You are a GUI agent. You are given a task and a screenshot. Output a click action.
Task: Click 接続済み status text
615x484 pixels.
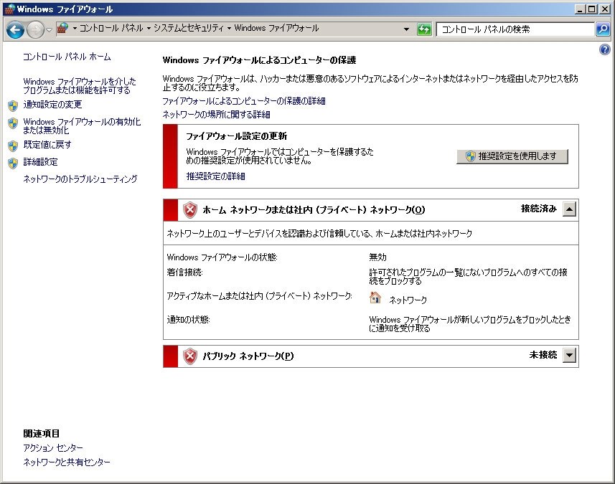pyautogui.click(x=538, y=209)
